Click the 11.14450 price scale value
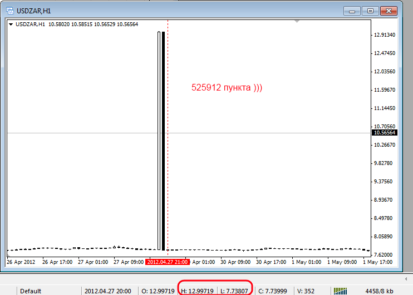 coord(385,108)
